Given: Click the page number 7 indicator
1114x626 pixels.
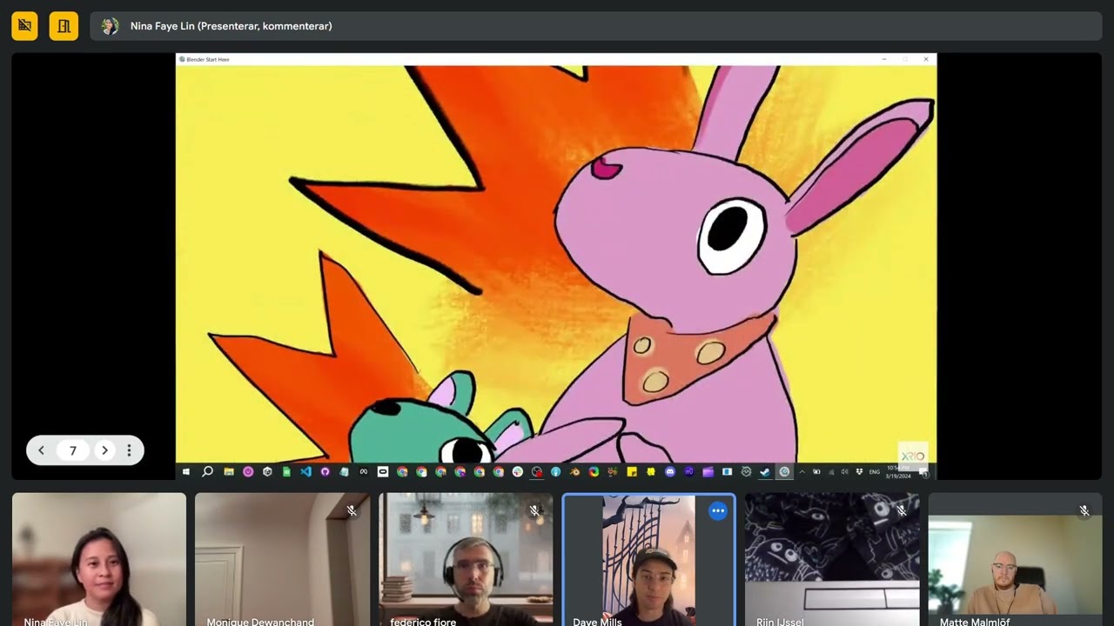Looking at the screenshot, I should click(x=73, y=450).
